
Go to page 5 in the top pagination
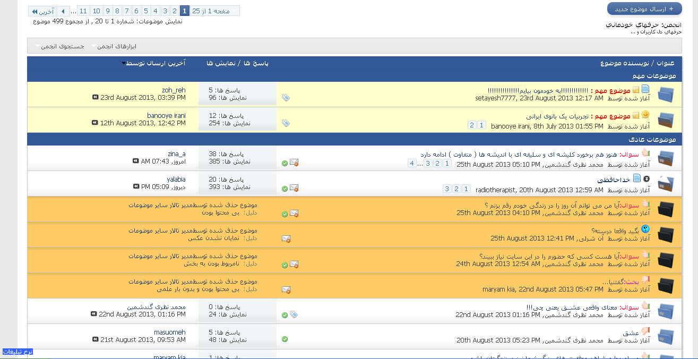tap(146, 11)
